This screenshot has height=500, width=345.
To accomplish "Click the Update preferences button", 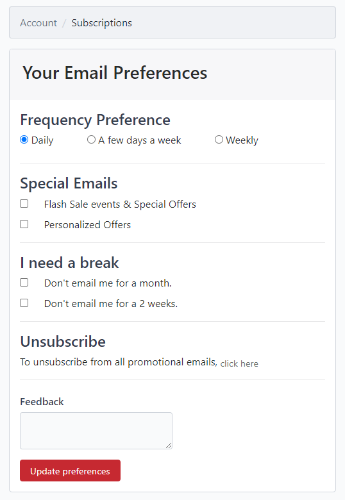I will click(70, 471).
